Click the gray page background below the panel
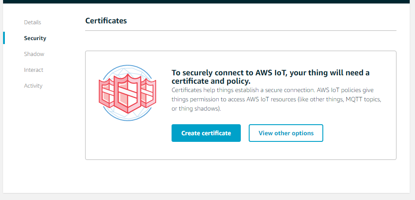 [207, 196]
